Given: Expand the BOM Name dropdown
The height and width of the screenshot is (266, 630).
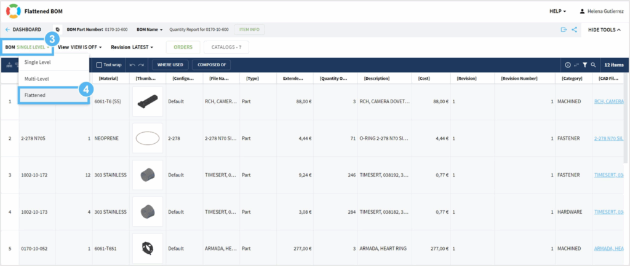Looking at the screenshot, I should pyautogui.click(x=150, y=29).
